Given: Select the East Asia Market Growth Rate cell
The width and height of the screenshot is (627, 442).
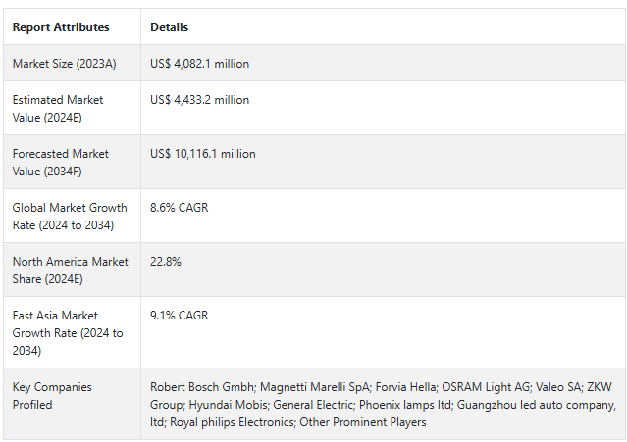Looking at the screenshot, I should [68, 332].
